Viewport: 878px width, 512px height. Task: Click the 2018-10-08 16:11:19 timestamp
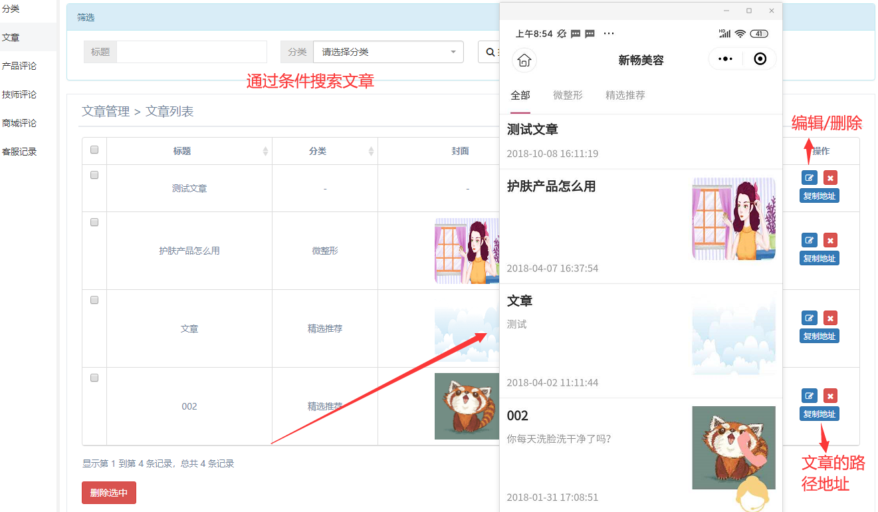pos(552,154)
